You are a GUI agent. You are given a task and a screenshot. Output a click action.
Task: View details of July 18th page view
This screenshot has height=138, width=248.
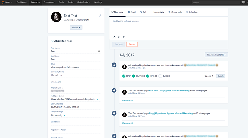pyautogui.click(x=128, y=124)
